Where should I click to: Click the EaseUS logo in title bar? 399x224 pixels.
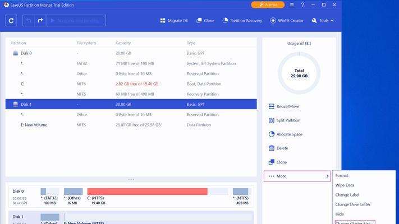(6, 5)
